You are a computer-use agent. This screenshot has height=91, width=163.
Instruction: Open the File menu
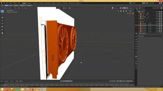4,3
